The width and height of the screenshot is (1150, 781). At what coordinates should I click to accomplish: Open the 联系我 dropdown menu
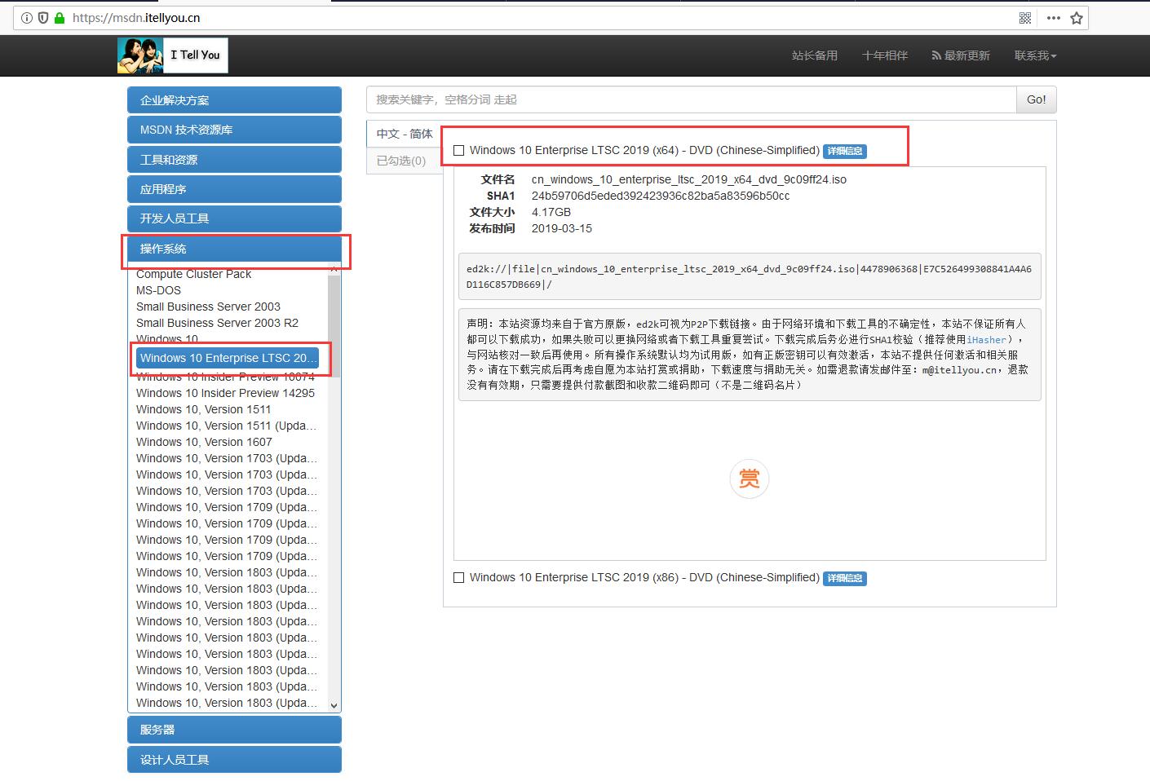(x=1035, y=55)
